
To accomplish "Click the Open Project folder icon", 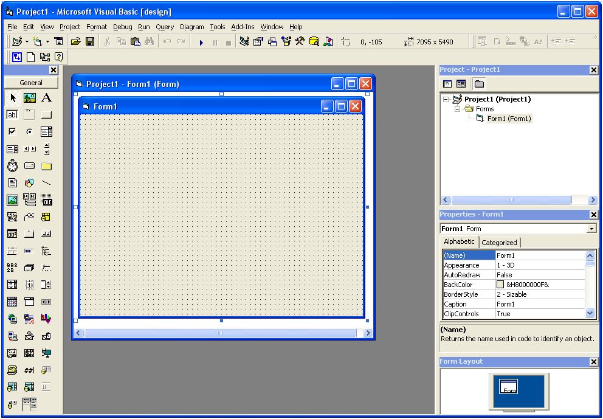I will (x=76, y=41).
